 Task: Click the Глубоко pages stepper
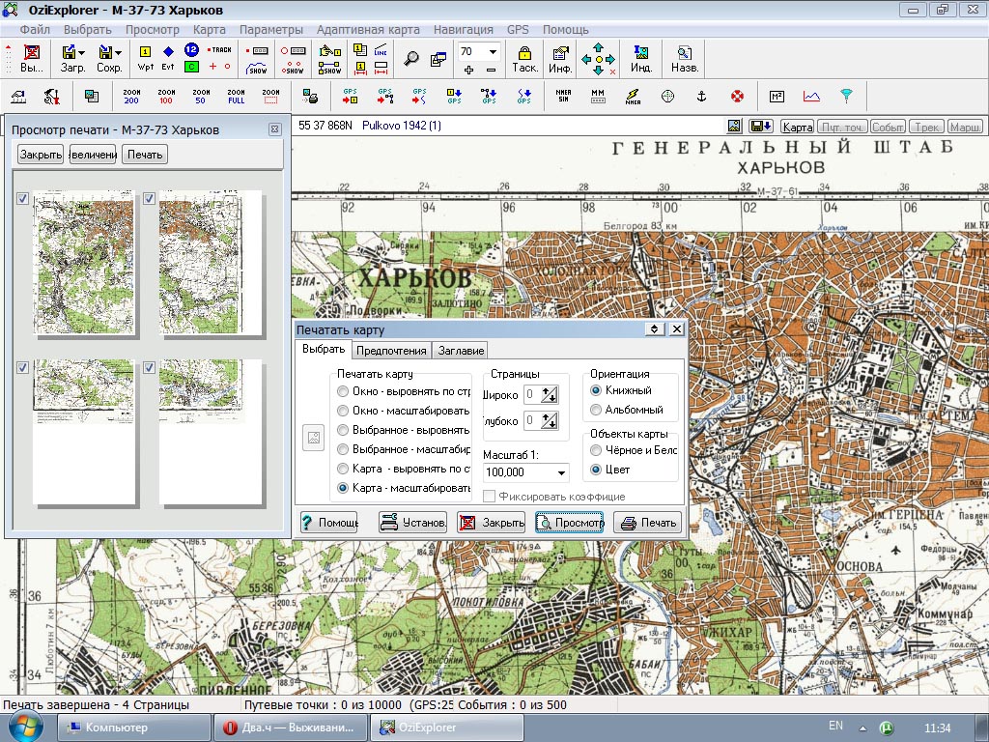(549, 421)
